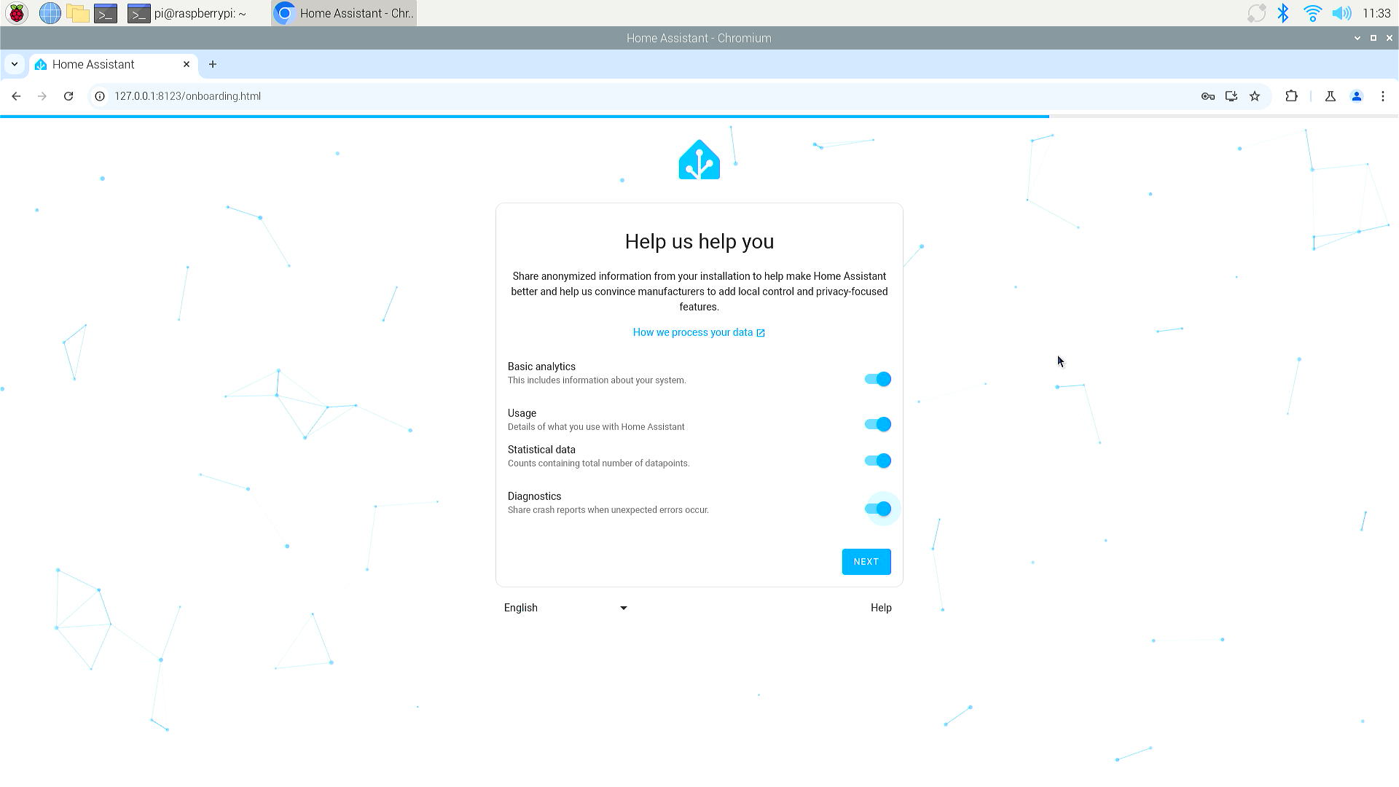Click the new tab button
The height and width of the screenshot is (787, 1399).
click(213, 64)
